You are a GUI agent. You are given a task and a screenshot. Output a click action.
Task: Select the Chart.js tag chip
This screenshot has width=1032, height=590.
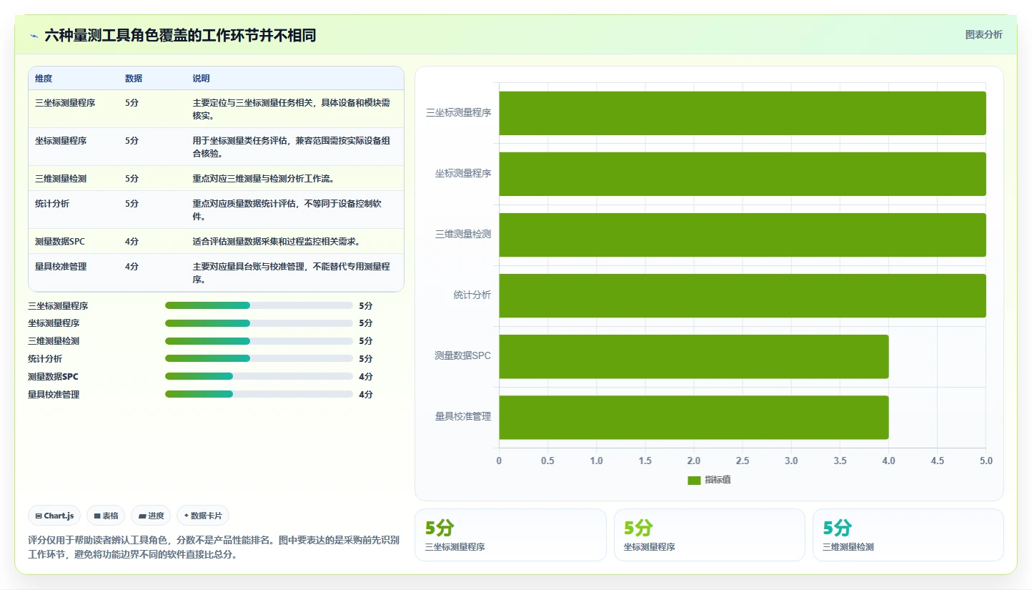click(x=54, y=516)
